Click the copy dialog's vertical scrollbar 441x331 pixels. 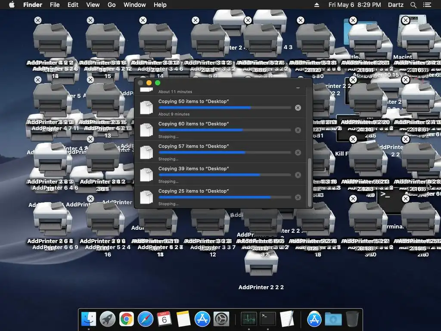point(310,182)
